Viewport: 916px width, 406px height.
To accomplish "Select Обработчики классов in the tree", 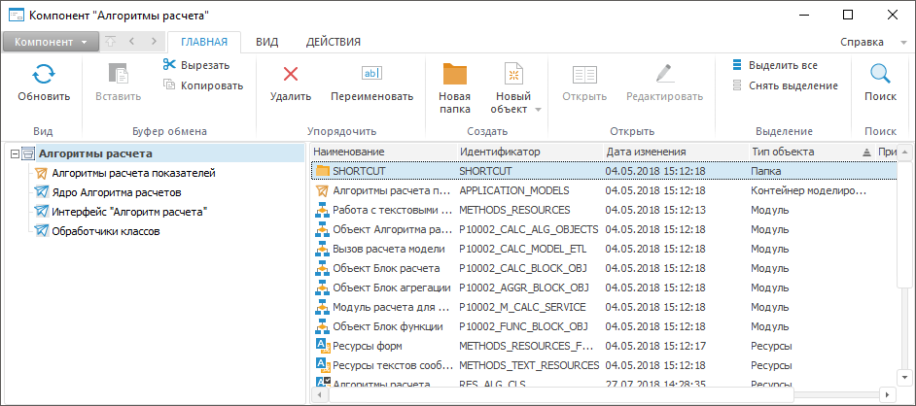I will 105,231.
